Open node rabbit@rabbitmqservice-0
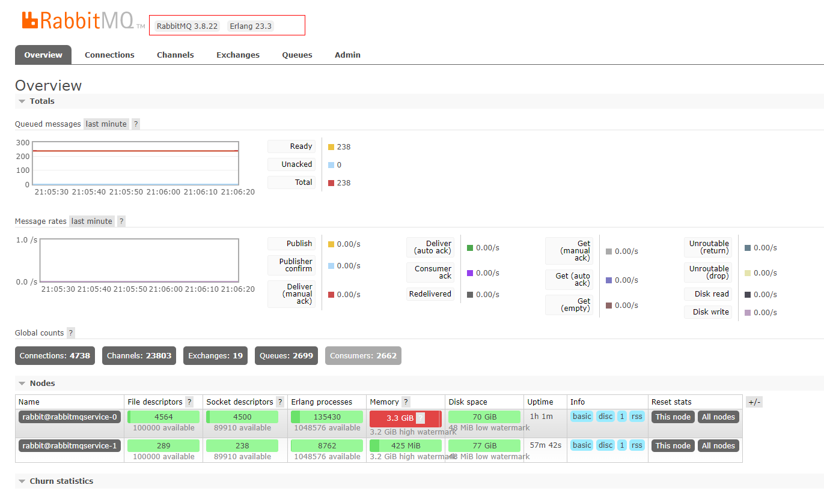Image resolution: width=824 pixels, height=491 pixels. pyautogui.click(x=70, y=417)
